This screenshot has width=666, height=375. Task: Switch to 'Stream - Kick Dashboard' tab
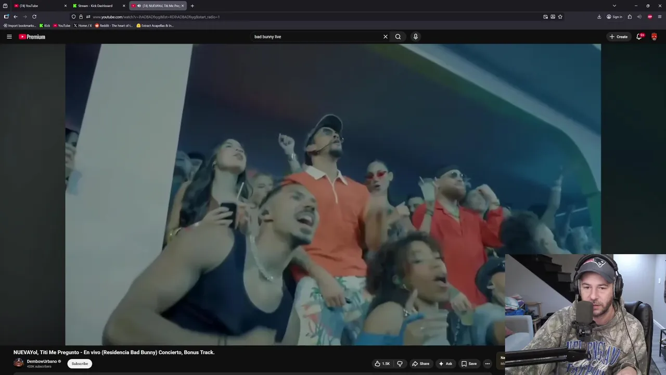pos(98,6)
